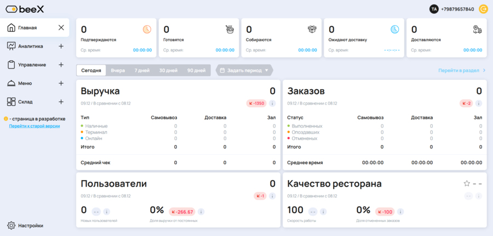Expand the Аналитика menu with plus

pyautogui.click(x=61, y=46)
